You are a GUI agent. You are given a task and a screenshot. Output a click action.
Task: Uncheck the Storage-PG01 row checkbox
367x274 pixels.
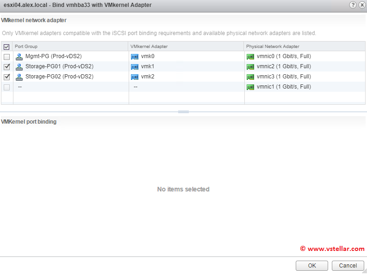(x=7, y=67)
